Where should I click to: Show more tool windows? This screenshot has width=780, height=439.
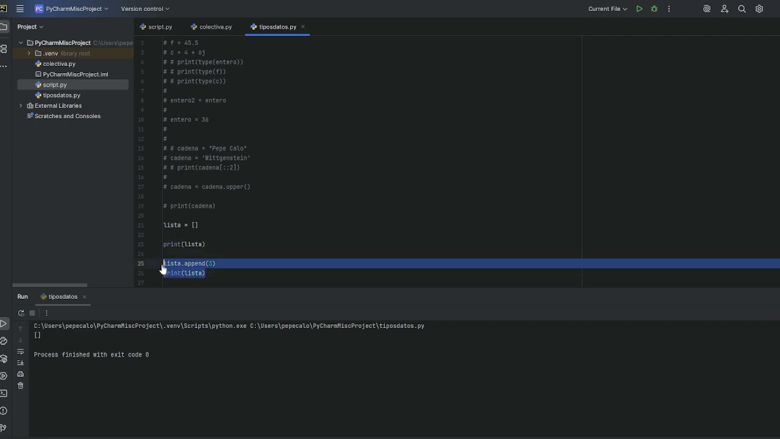(4, 66)
